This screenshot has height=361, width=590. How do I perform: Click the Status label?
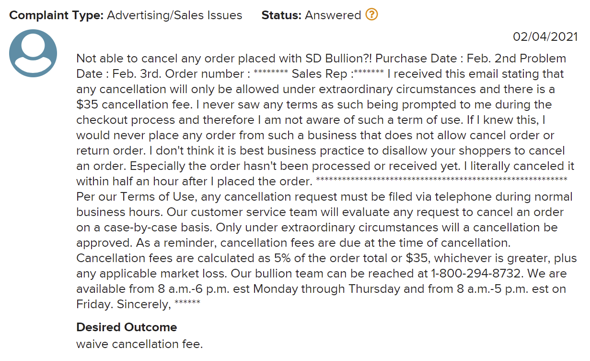(281, 15)
